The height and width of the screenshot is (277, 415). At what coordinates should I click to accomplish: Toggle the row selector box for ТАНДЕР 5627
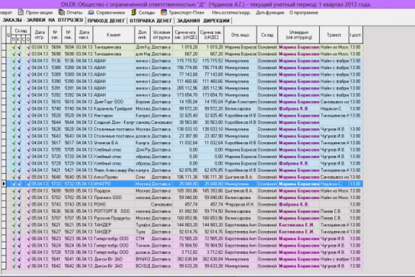[x=3, y=232]
